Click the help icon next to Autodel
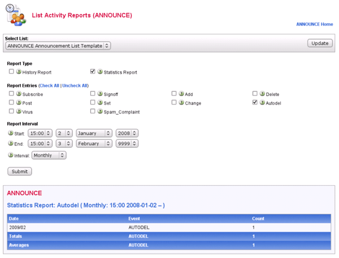Image resolution: width=339 pixels, height=258 pixels. [262, 103]
